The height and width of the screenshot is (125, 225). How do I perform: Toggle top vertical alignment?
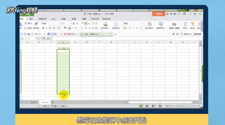(x=82, y=23)
